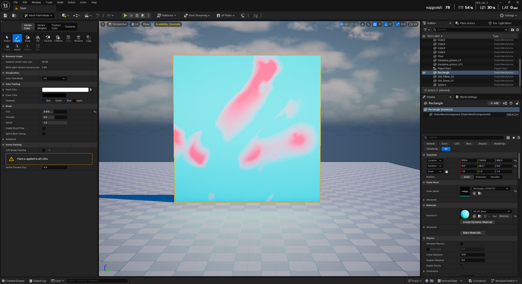The image size is (522, 284).
Task: Switch to Texture Color tab
Action: pos(56,27)
